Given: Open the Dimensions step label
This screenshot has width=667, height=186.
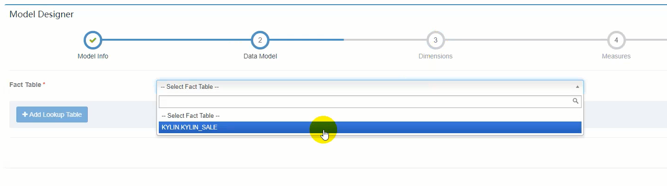Looking at the screenshot, I should [x=435, y=56].
